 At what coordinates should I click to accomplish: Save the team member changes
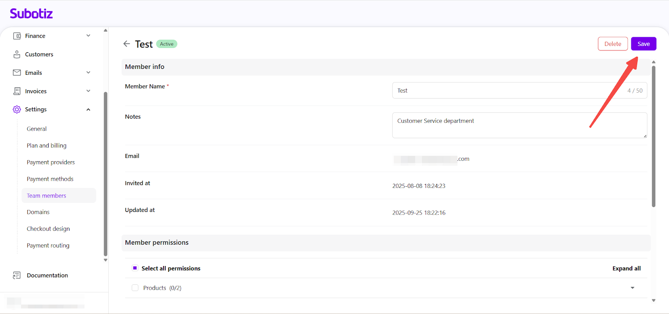click(x=643, y=44)
